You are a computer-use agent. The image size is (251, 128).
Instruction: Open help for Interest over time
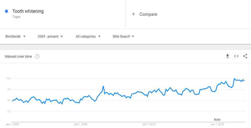tap(37, 56)
